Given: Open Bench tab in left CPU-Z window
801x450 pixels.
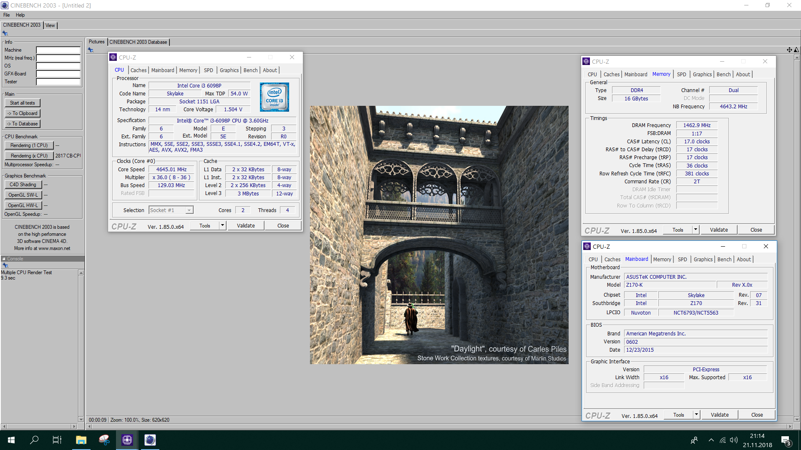Looking at the screenshot, I should [x=250, y=70].
